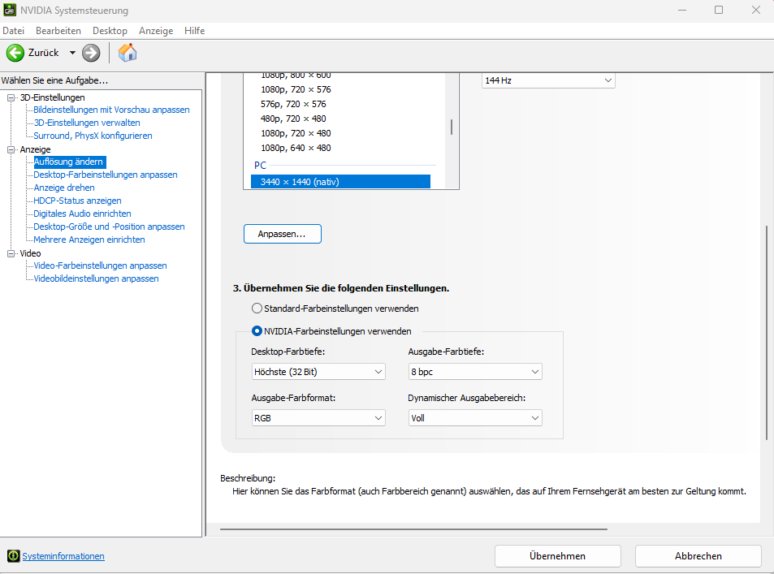Collapse the 3D-Einstellungen tree node

[11, 97]
